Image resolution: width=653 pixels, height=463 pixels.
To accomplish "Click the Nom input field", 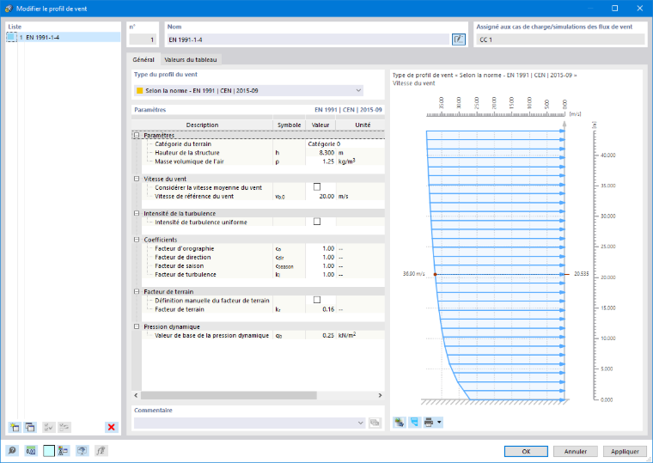I will pyautogui.click(x=308, y=40).
